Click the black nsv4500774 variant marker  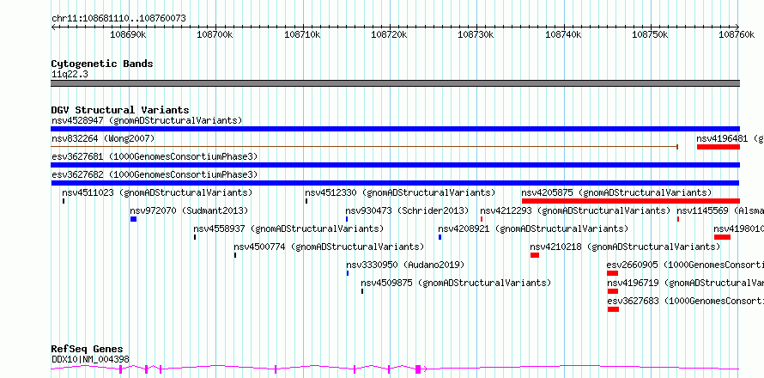pyautogui.click(x=235, y=255)
